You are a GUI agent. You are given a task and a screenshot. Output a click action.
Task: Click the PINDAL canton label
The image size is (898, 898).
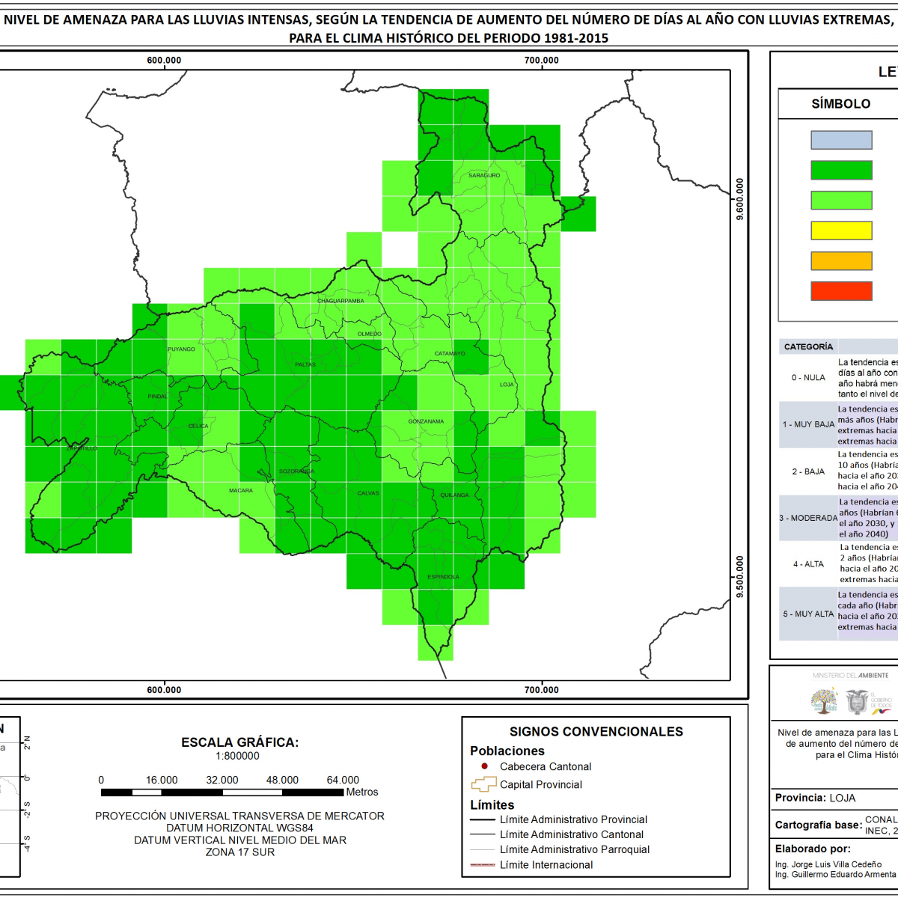coord(157,397)
